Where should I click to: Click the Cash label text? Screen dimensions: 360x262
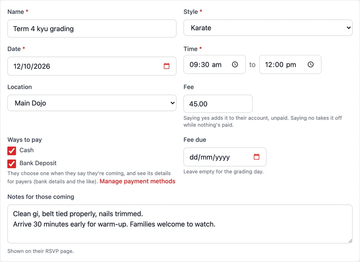click(x=27, y=150)
